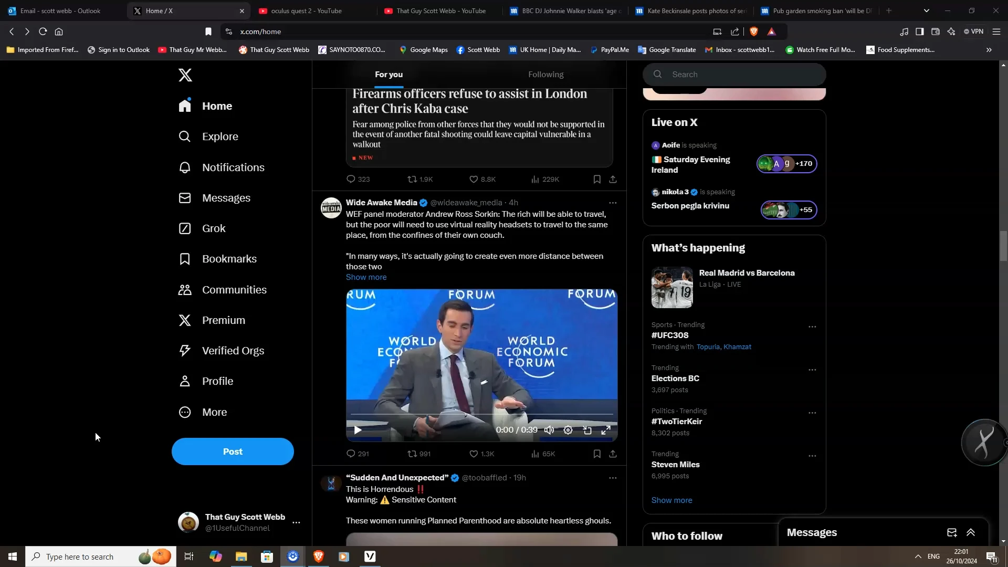The image size is (1008, 567).
Task: Open Premium from sidebar
Action: pyautogui.click(x=212, y=320)
